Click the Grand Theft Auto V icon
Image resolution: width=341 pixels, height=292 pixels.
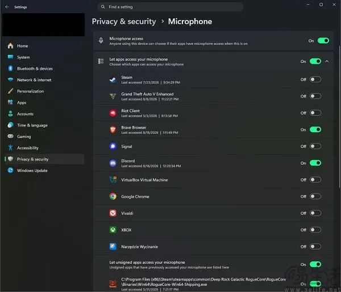[x=113, y=96]
